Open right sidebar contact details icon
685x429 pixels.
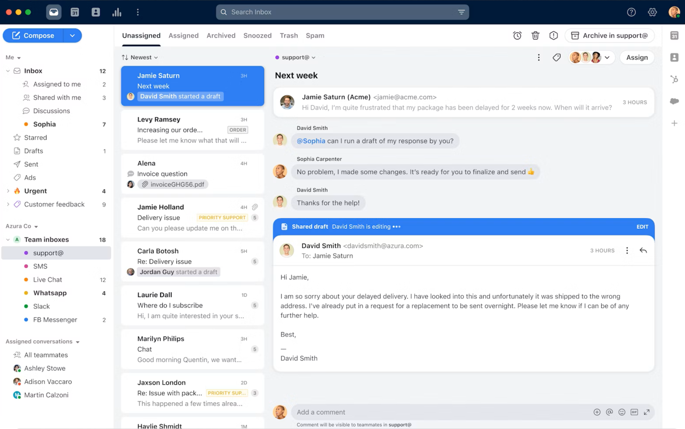click(x=674, y=57)
